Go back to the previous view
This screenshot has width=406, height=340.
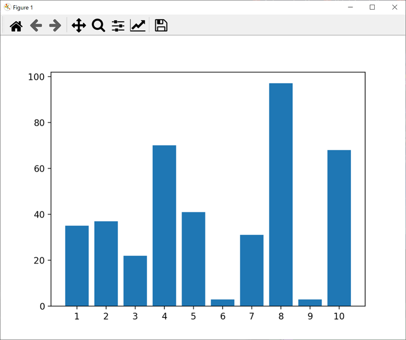(x=36, y=26)
